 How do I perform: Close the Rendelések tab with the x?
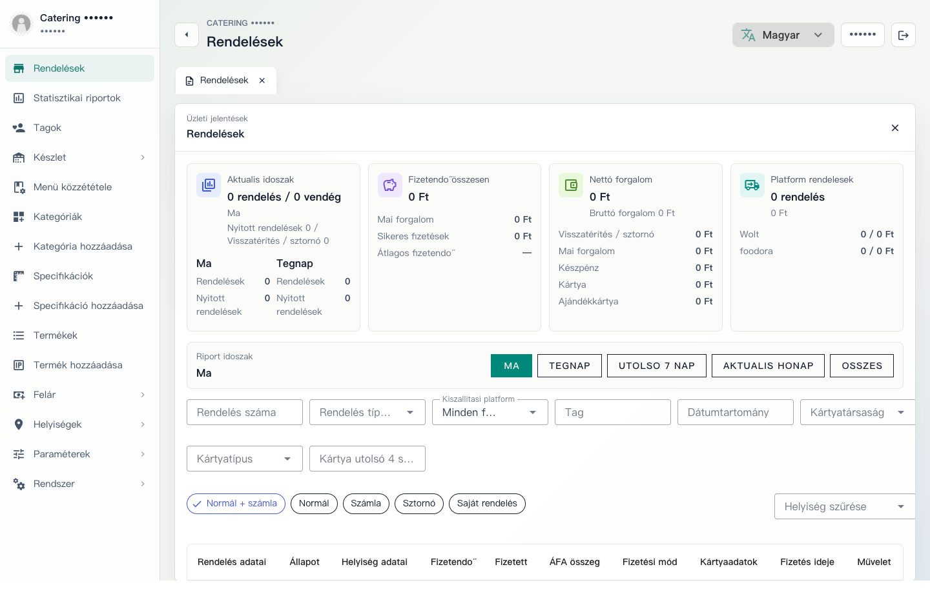[262, 81]
